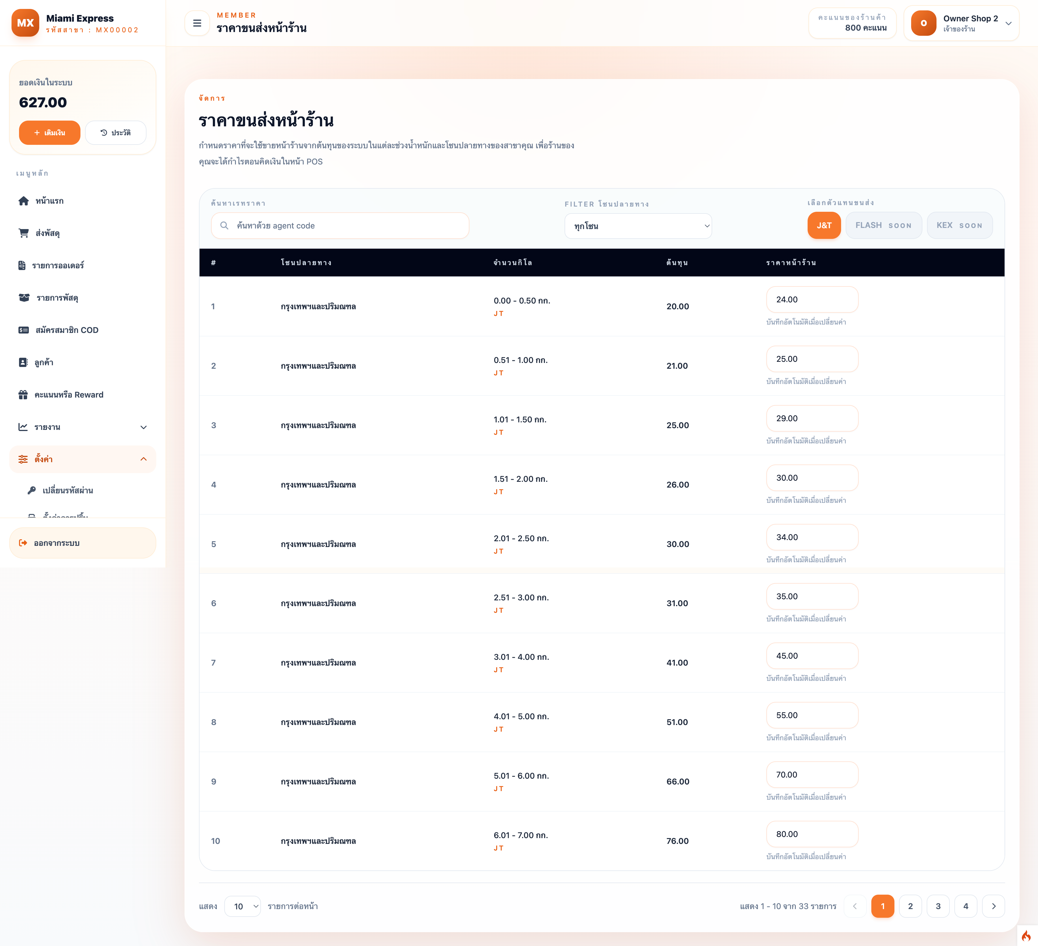Open the Owner Shop 2 account dropdown

coord(961,23)
